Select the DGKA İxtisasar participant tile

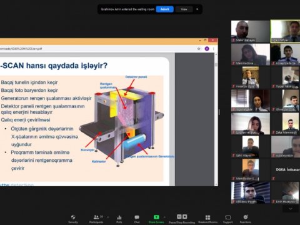285,169
